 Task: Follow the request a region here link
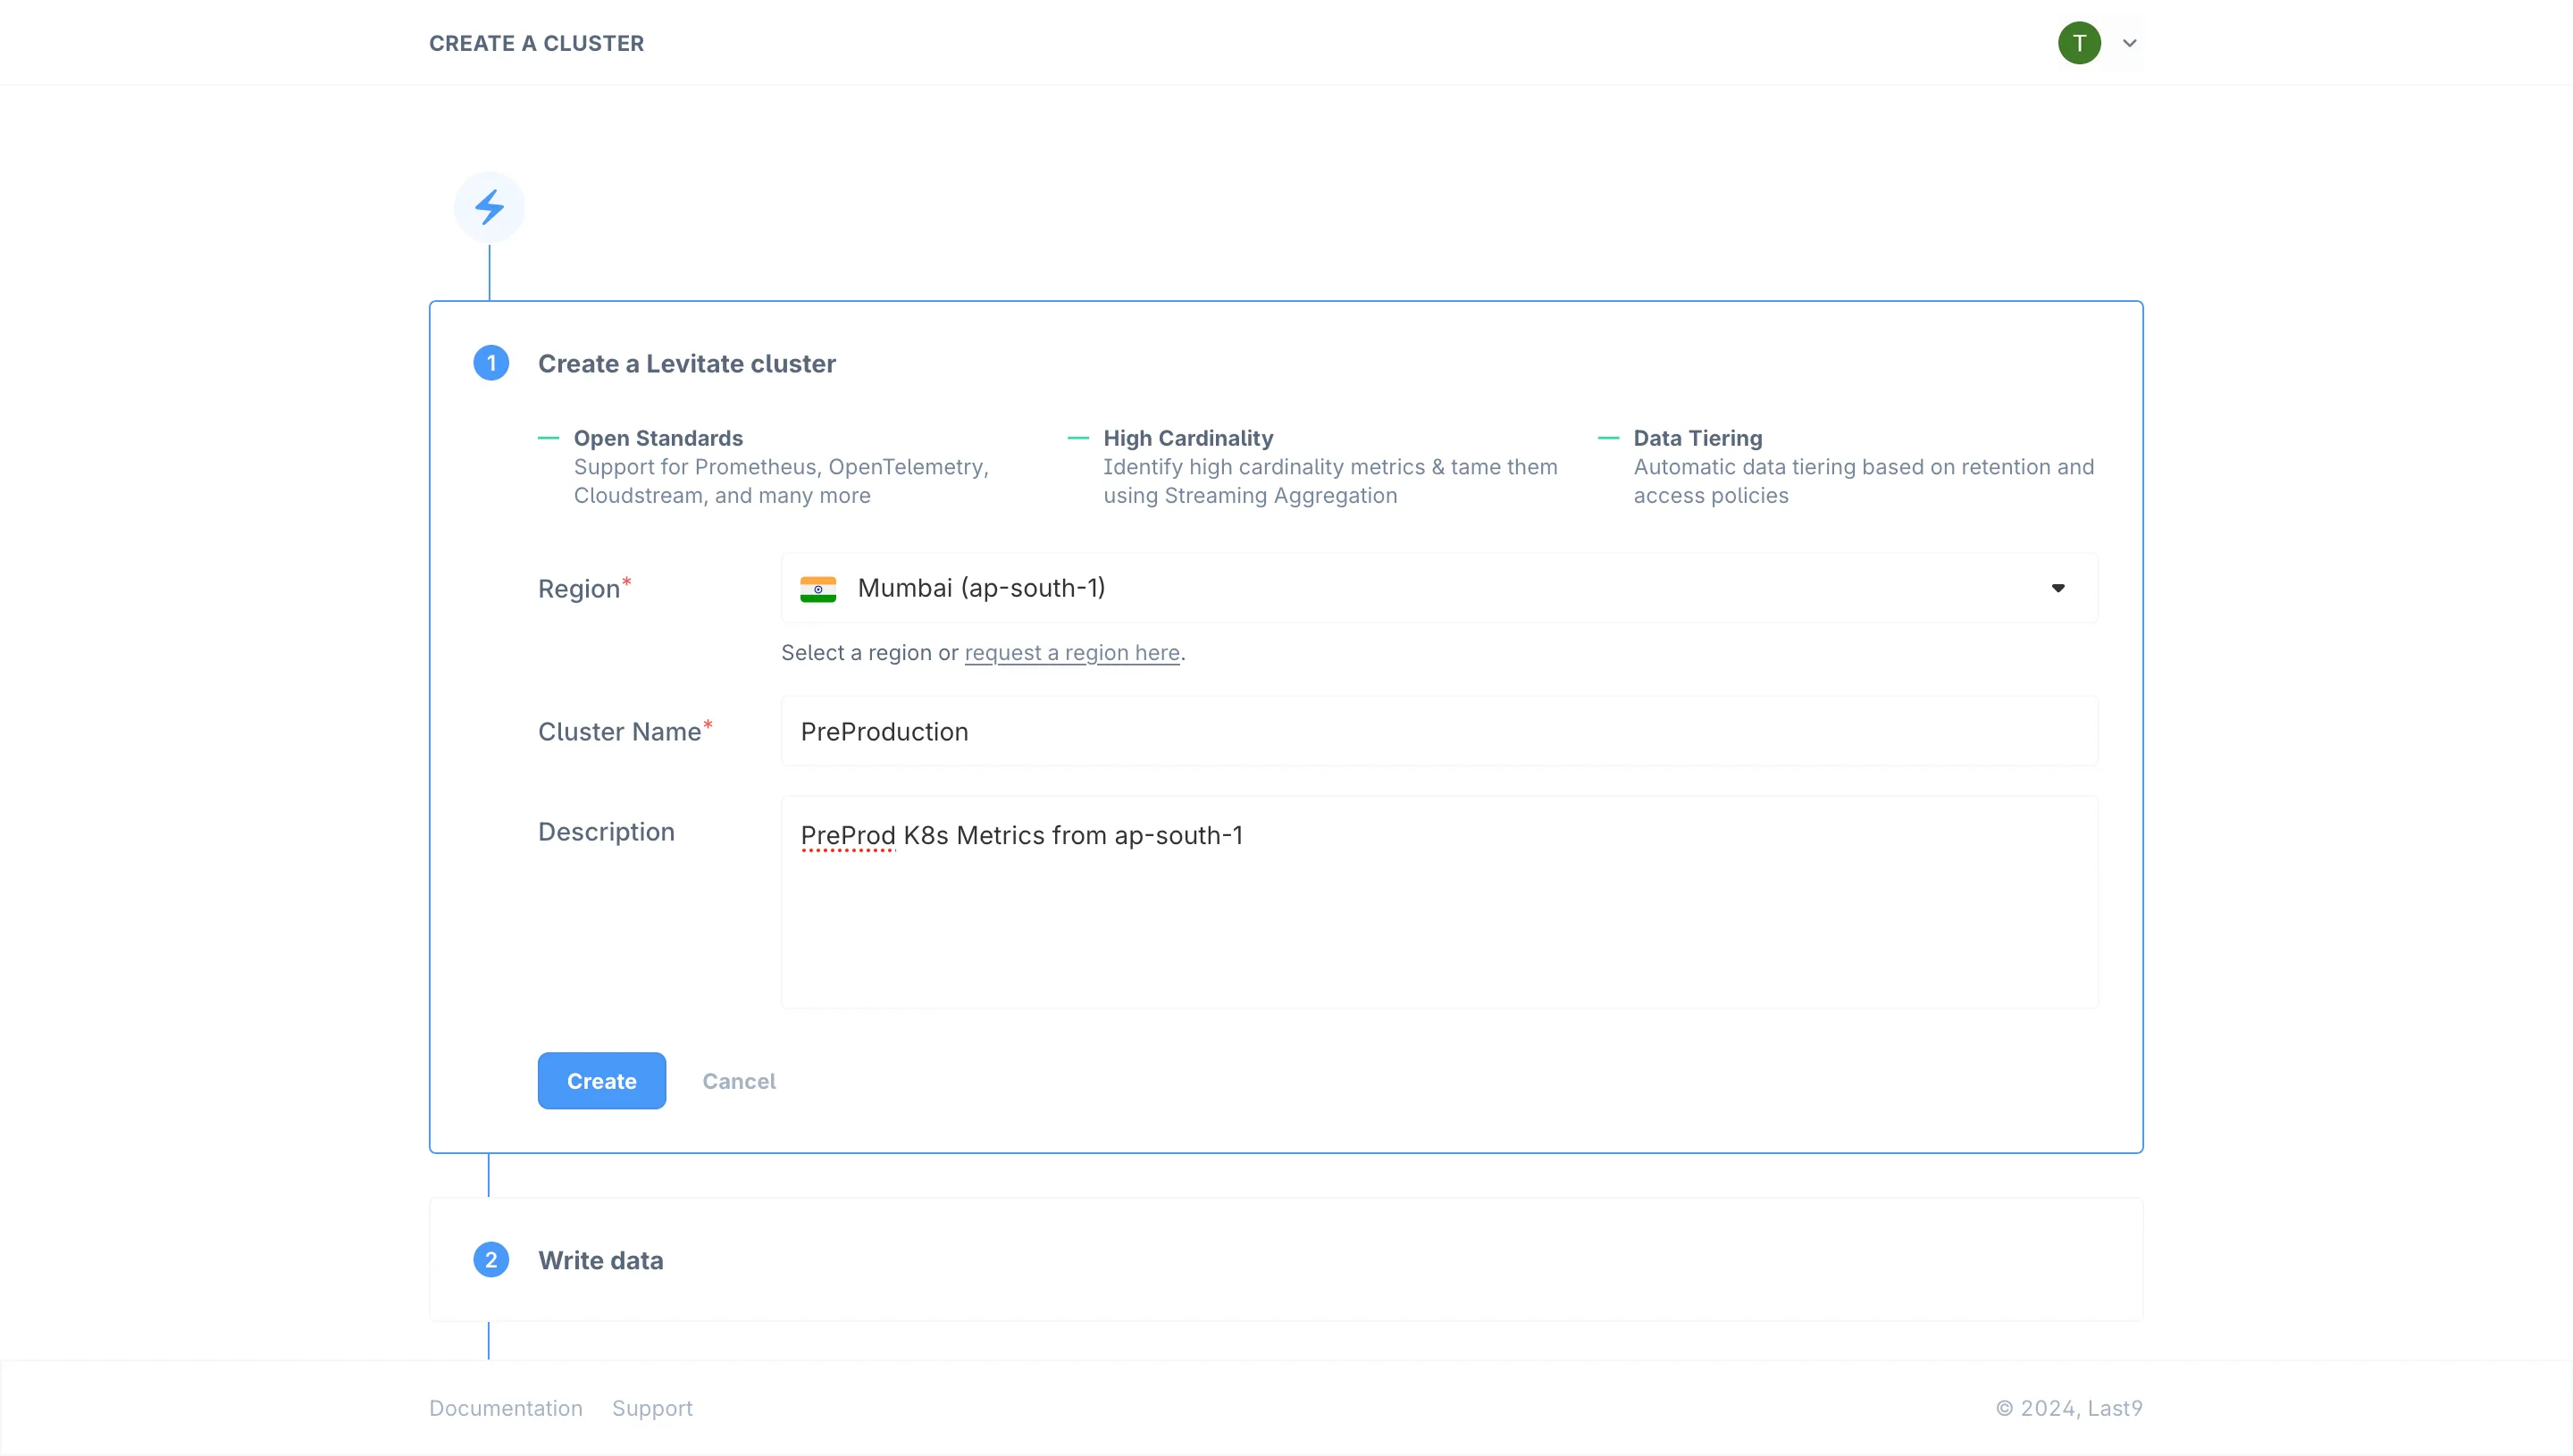click(1071, 653)
